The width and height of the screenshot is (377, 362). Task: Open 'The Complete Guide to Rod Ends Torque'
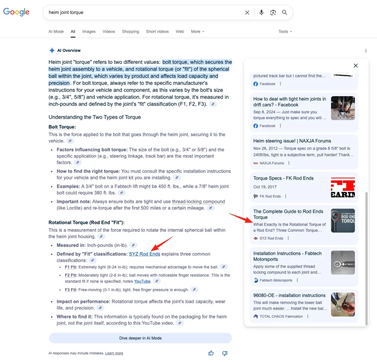pos(288,214)
